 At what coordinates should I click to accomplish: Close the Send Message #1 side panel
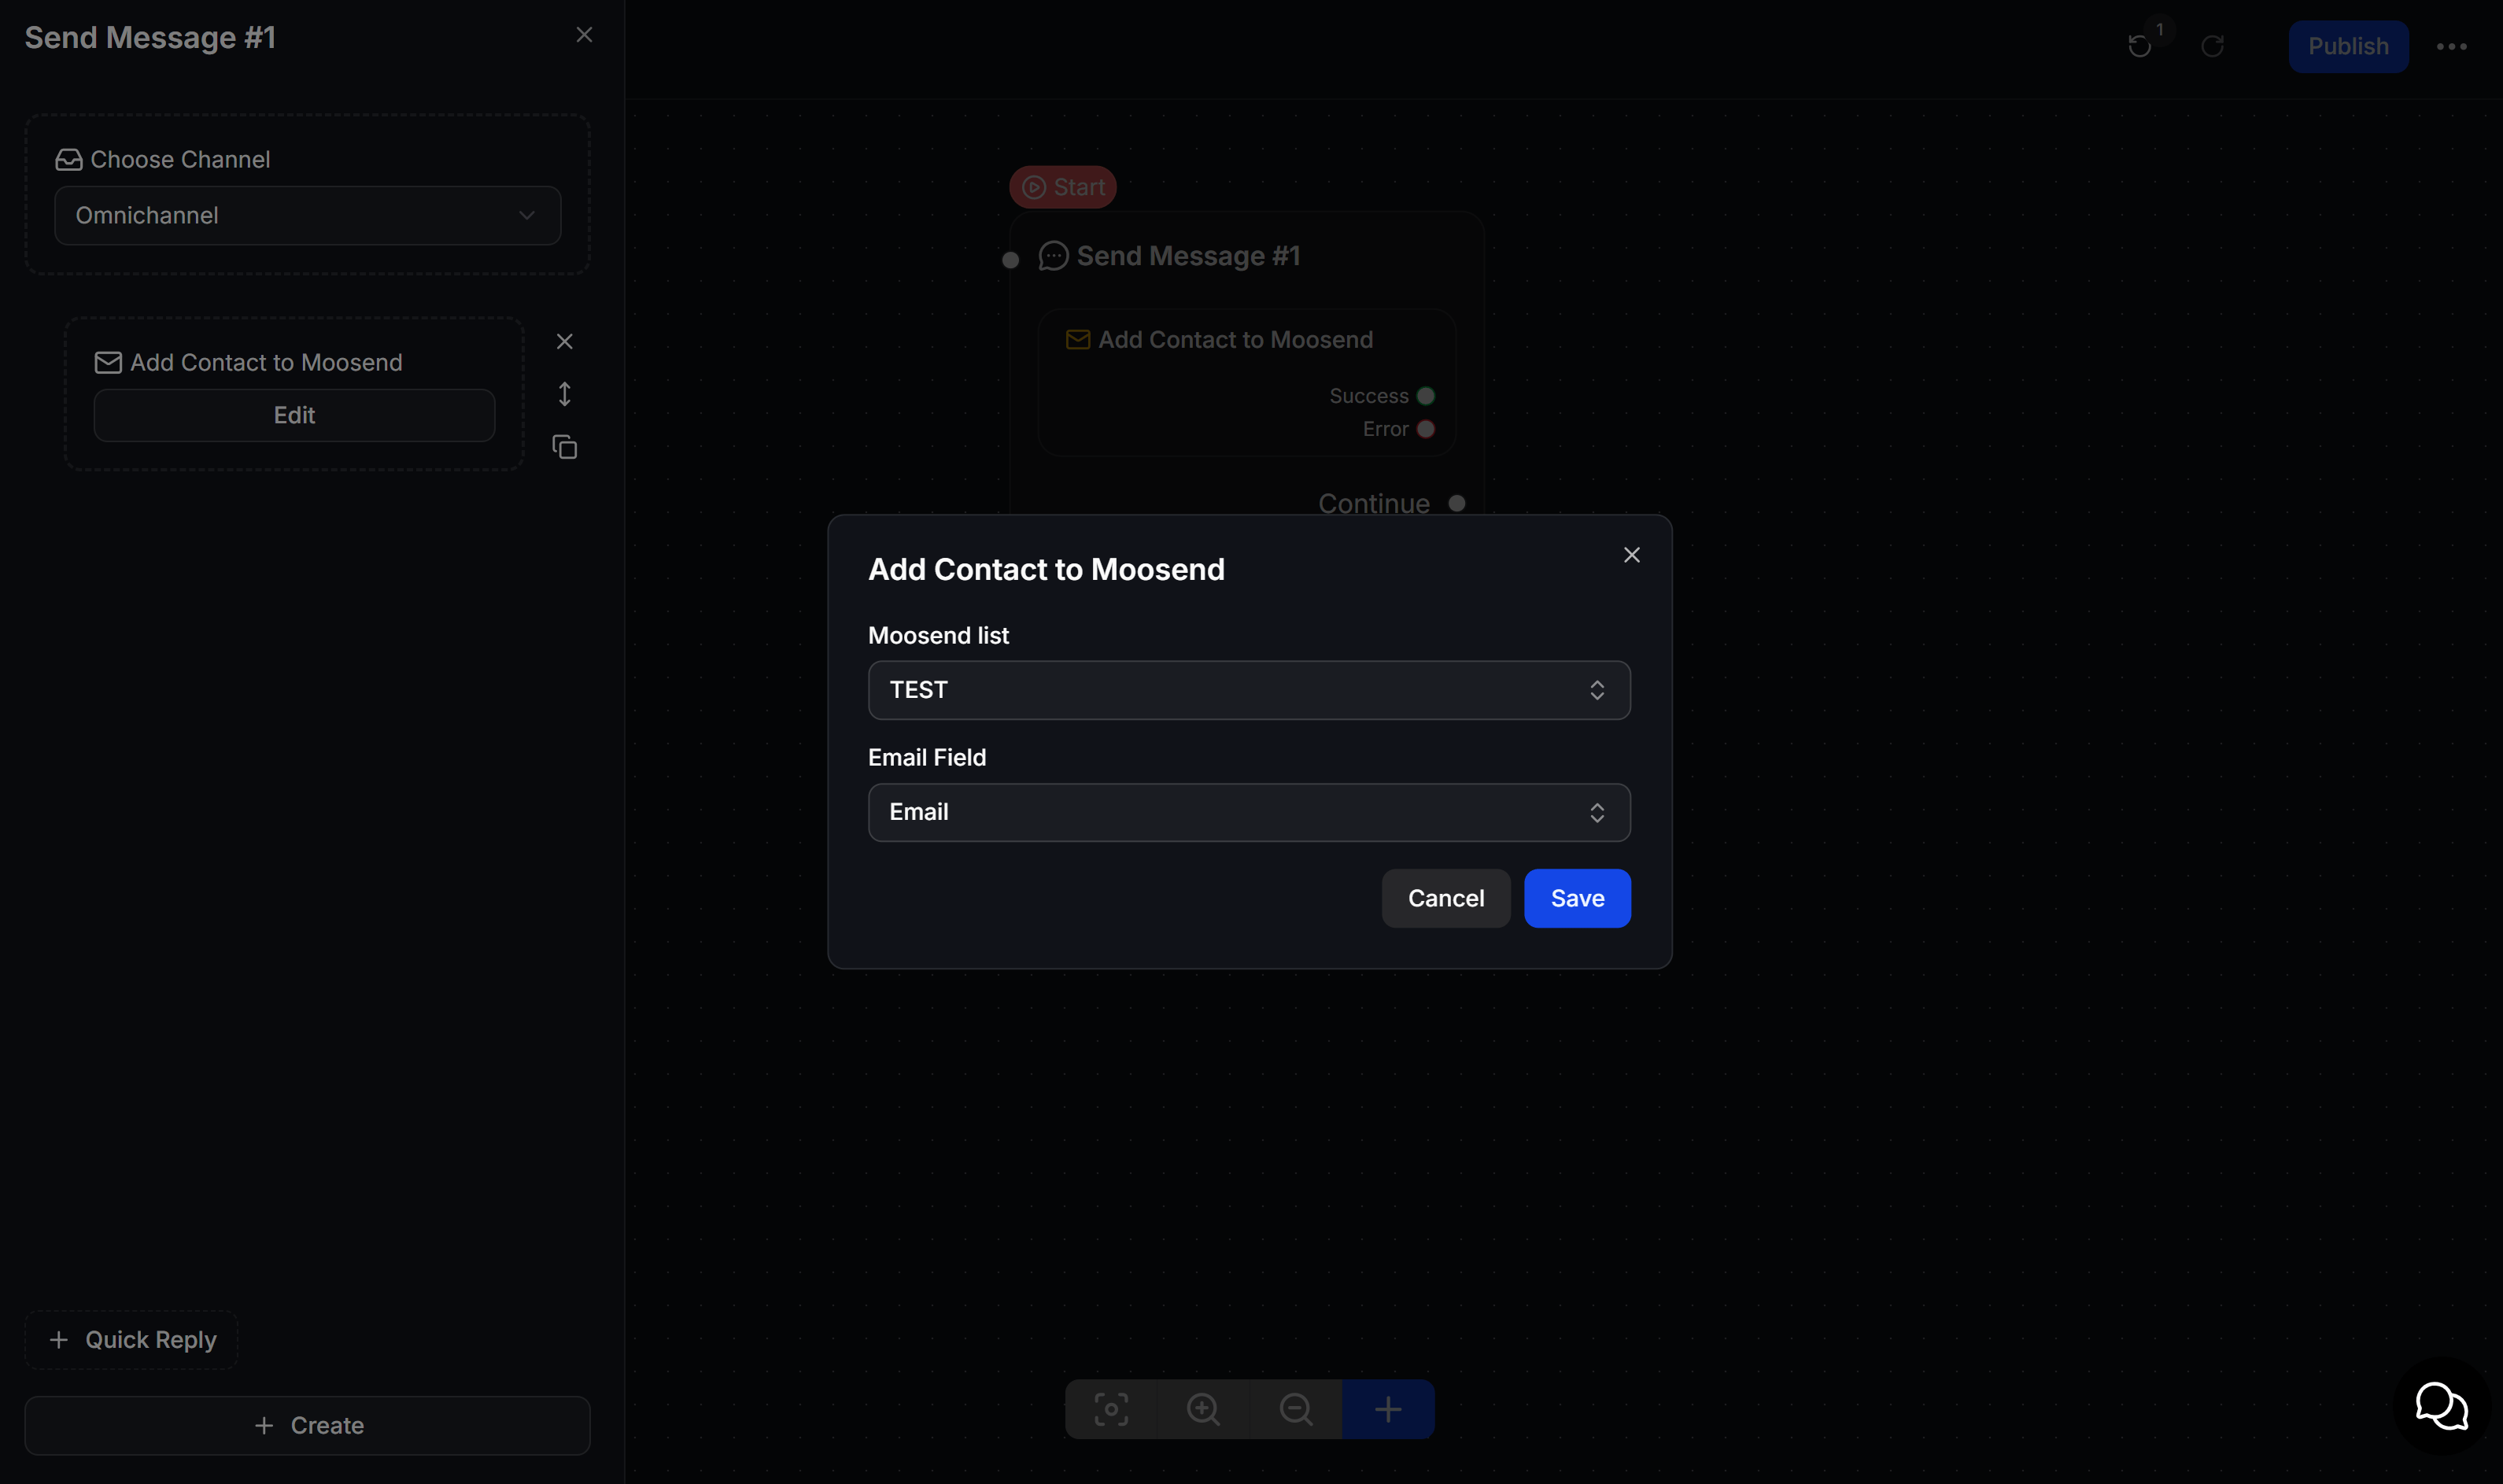584,35
